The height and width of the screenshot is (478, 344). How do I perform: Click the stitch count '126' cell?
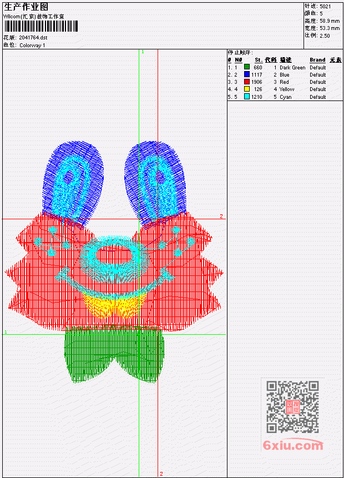coord(258,89)
